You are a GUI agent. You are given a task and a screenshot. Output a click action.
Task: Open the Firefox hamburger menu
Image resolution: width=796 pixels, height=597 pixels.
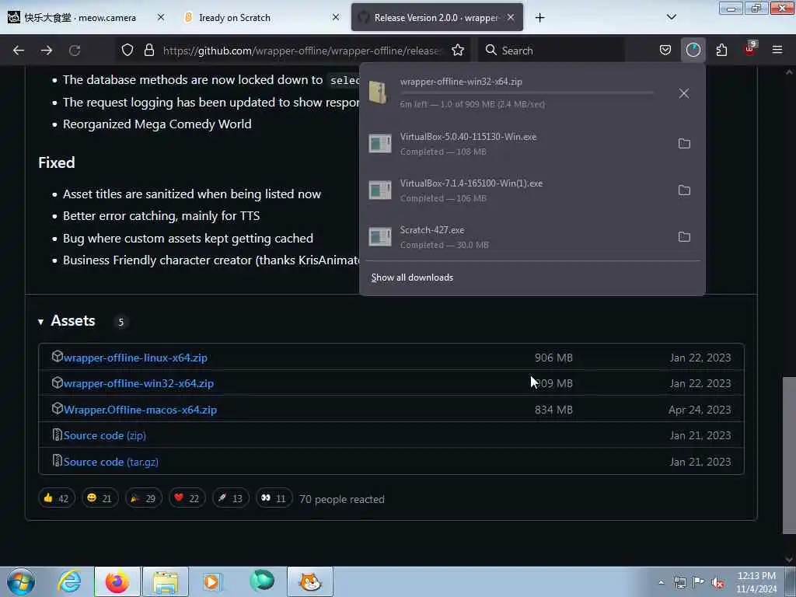(777, 50)
